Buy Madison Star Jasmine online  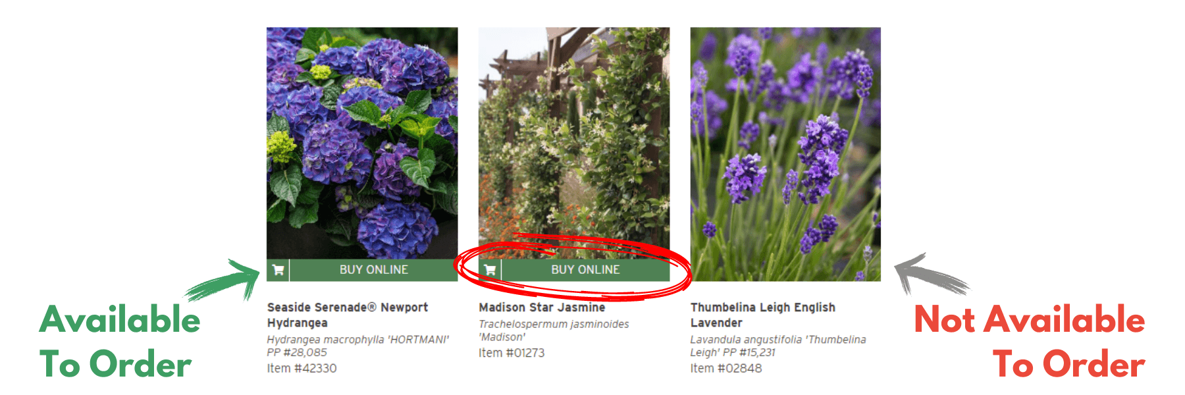pyautogui.click(x=585, y=270)
